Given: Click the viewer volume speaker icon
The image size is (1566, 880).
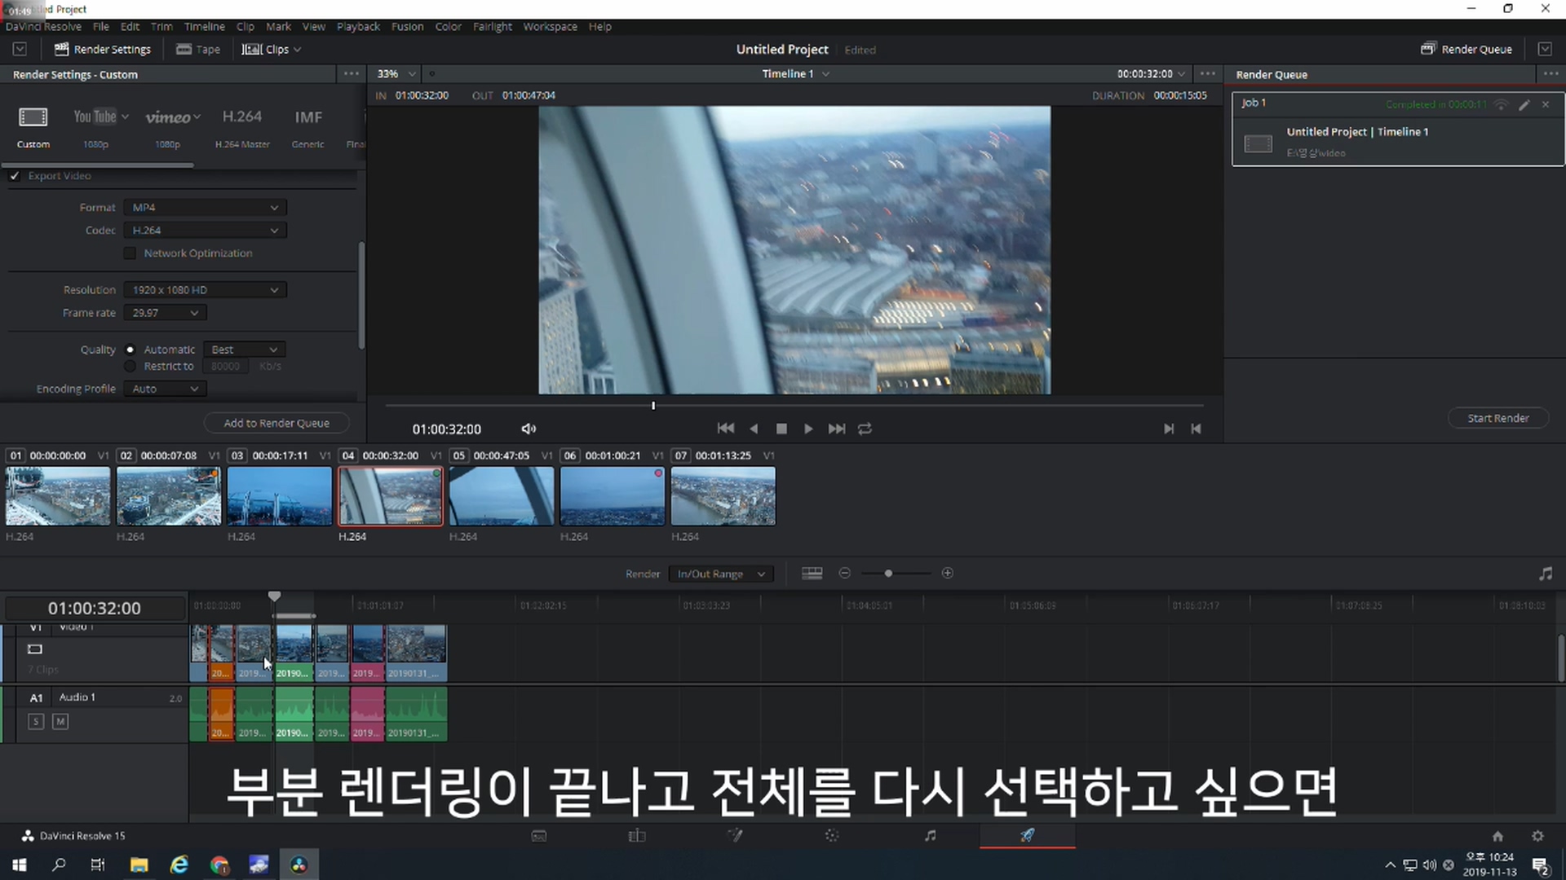Looking at the screenshot, I should [529, 429].
